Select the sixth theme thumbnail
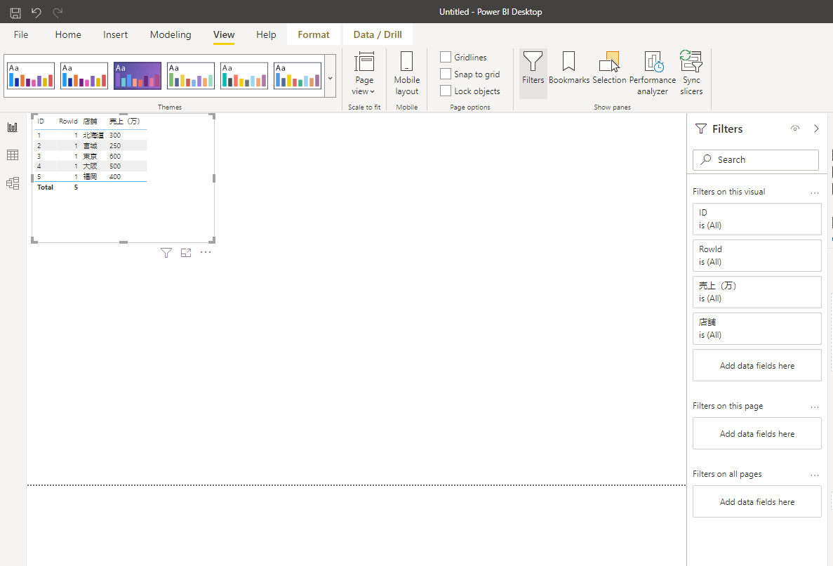833x566 pixels. click(x=298, y=75)
